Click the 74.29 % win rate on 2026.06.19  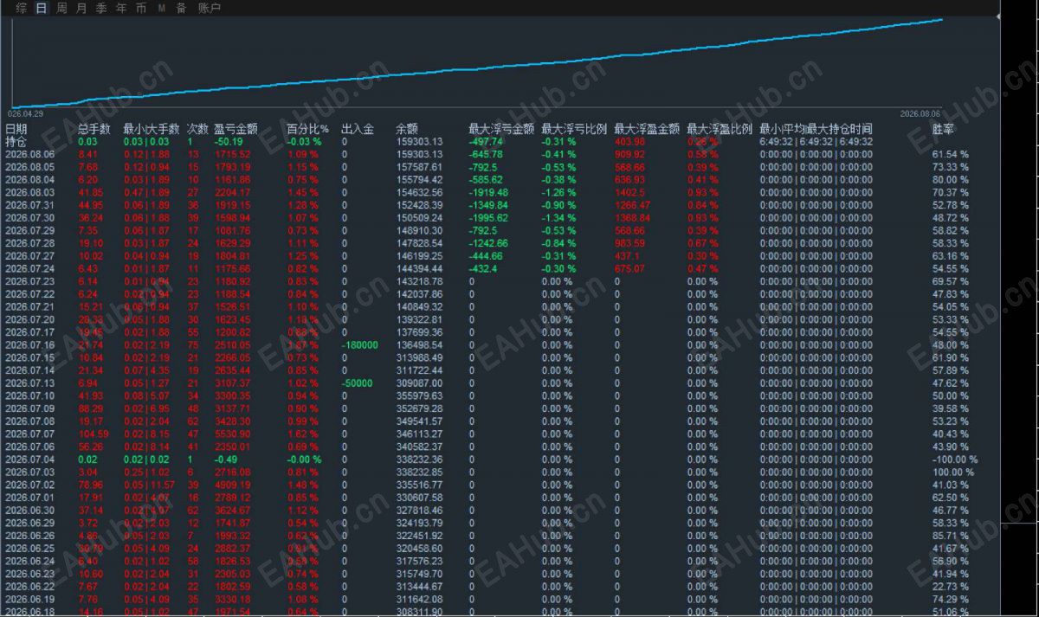coord(951,599)
